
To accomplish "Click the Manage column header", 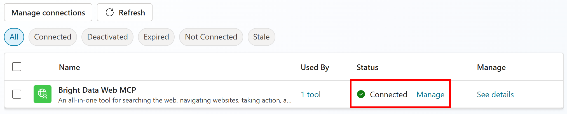I will coord(491,68).
